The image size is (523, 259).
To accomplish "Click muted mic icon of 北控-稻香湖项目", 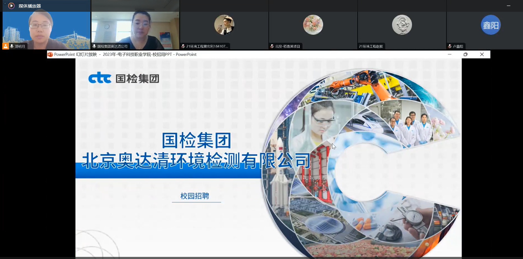I will coord(272,46).
